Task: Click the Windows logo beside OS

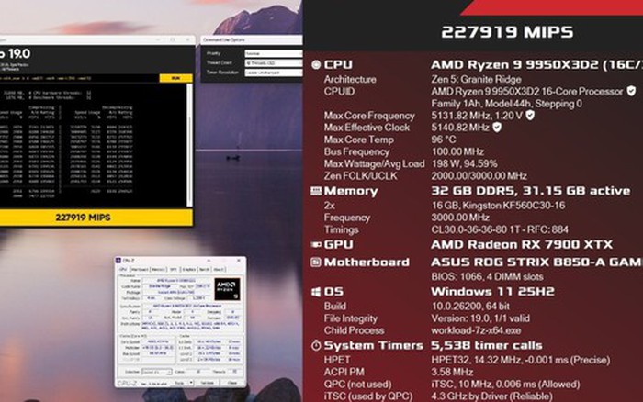Action: [x=317, y=291]
